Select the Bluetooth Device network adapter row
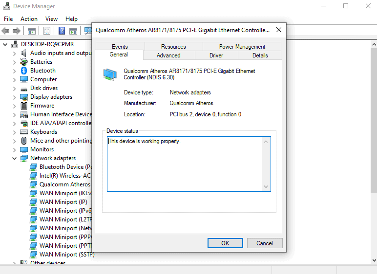The image size is (377, 274). 61,167
